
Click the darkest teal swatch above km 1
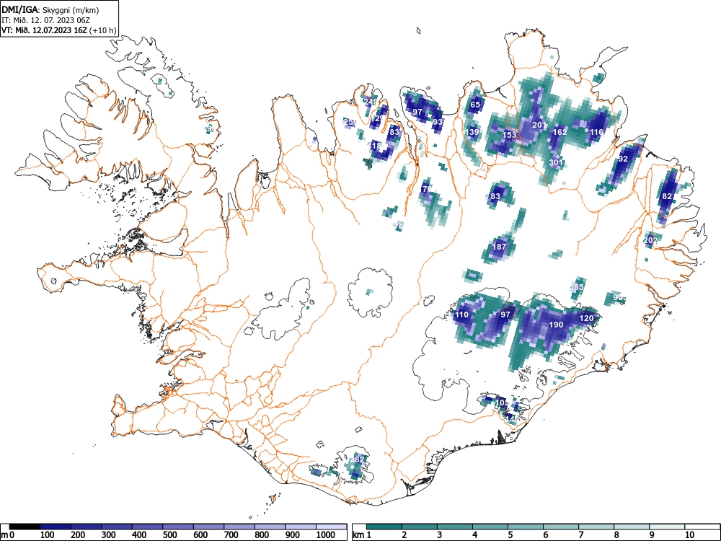tap(384, 527)
